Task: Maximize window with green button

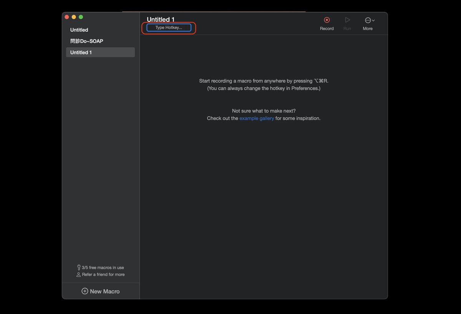Action: coord(81,17)
